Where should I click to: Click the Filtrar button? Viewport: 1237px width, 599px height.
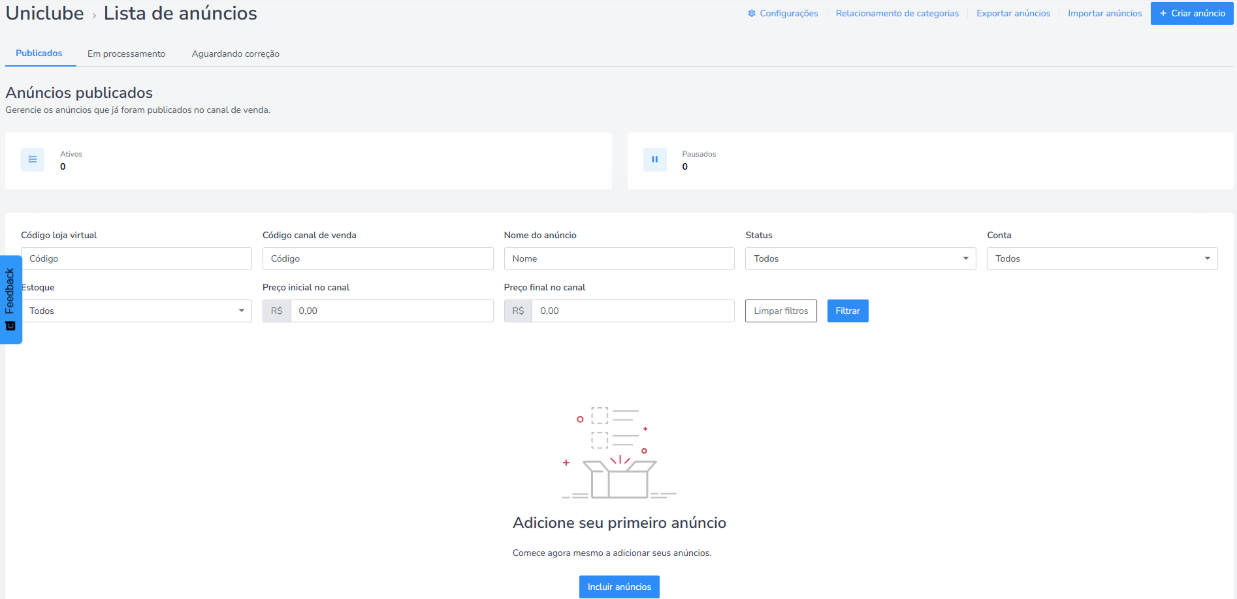click(848, 311)
